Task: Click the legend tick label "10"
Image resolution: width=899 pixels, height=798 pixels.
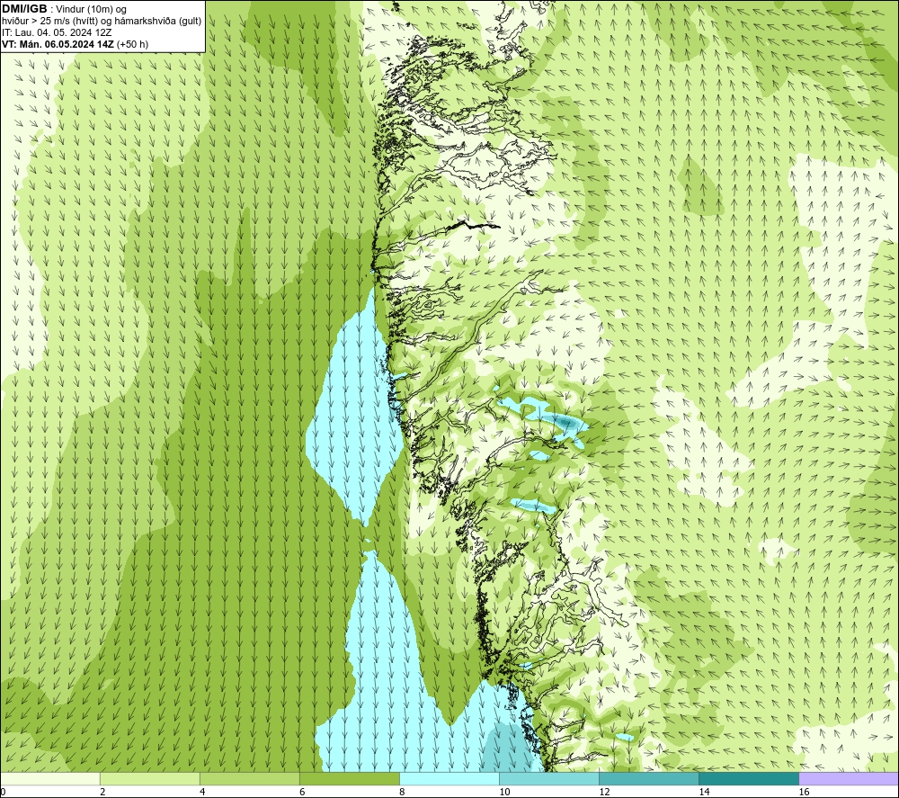Action: click(x=504, y=792)
